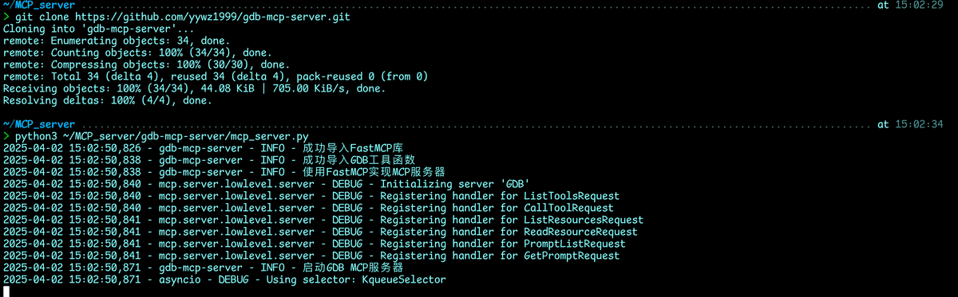Click the ListResourcesRequest log entry
Viewport: 958px width, 297px height.
[x=323, y=220]
